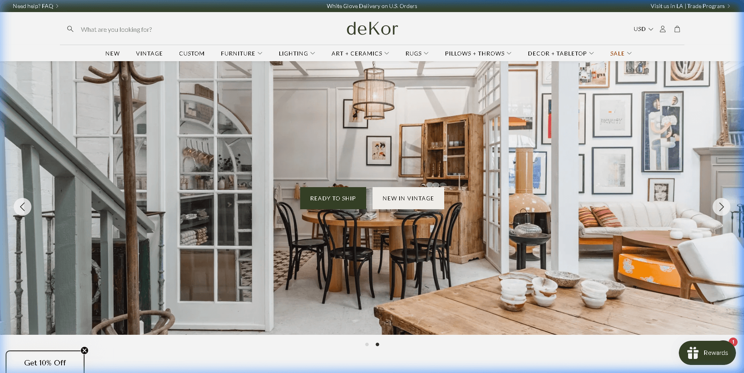
Task: Open the USD currency dropdown
Action: [x=643, y=29]
